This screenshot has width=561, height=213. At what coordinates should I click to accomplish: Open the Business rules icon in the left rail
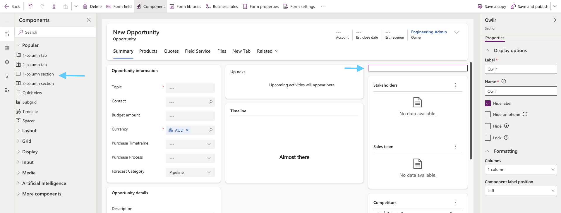(7, 90)
